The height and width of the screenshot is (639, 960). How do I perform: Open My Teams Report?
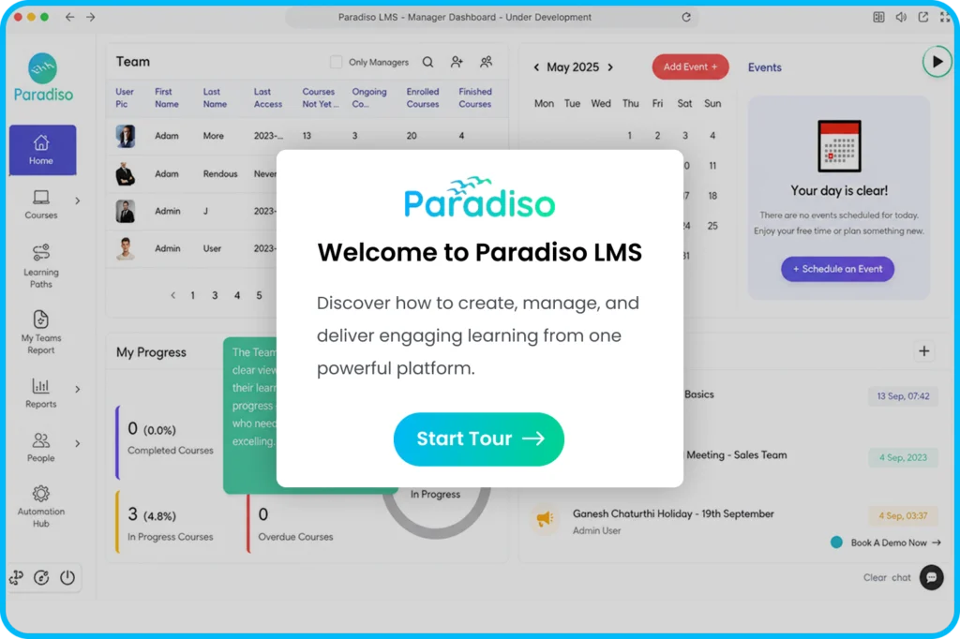click(41, 333)
